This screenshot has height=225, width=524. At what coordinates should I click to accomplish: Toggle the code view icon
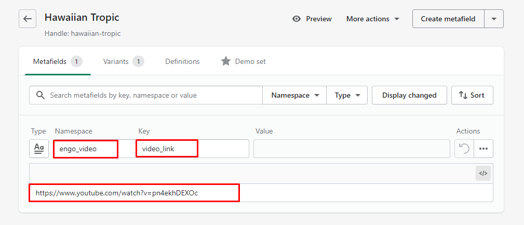[483, 174]
